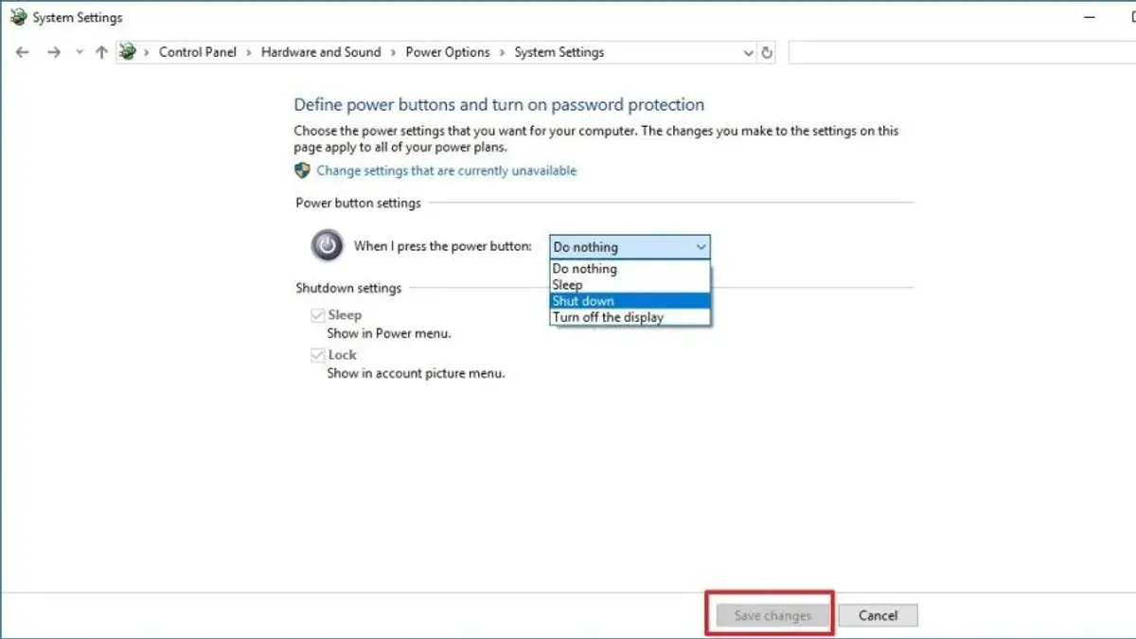Click the Control Panel search field
The height and width of the screenshot is (639, 1136).
tap(961, 53)
